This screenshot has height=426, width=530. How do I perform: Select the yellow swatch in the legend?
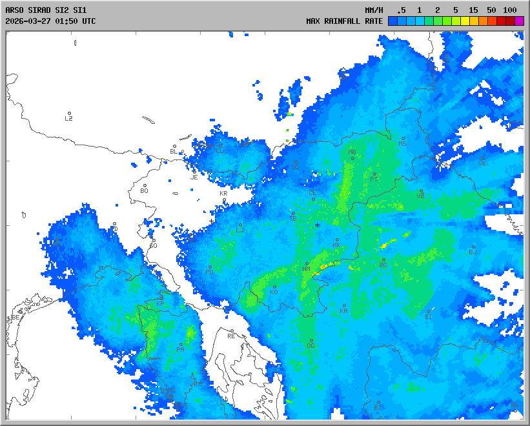point(465,21)
